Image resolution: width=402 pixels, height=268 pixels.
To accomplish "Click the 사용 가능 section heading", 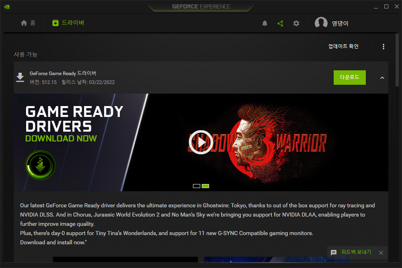I will point(26,54).
